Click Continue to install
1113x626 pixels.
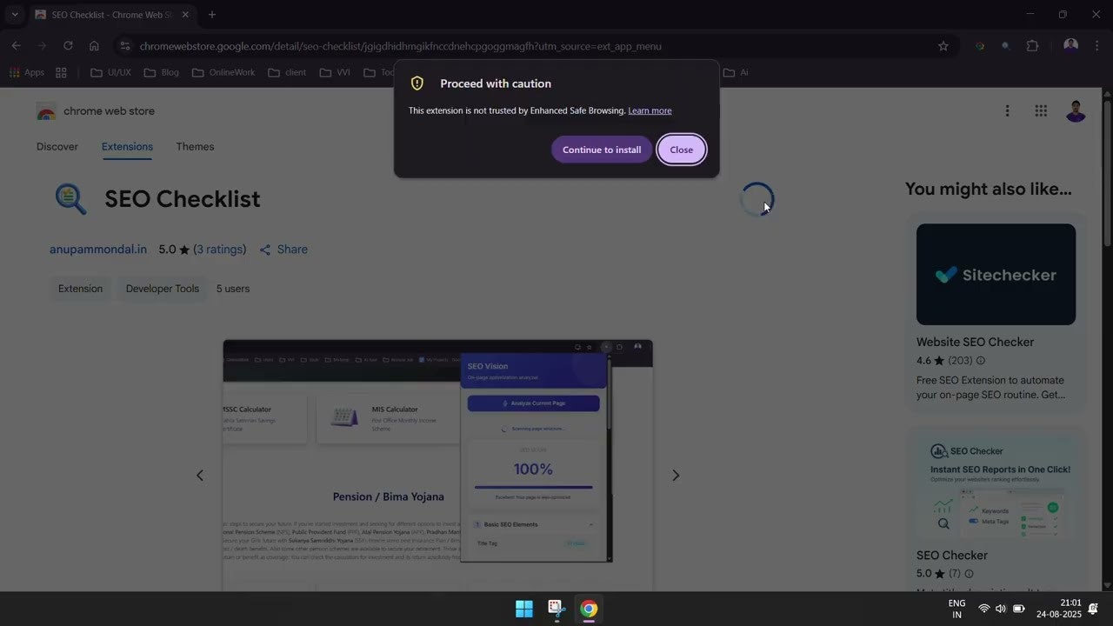click(601, 150)
